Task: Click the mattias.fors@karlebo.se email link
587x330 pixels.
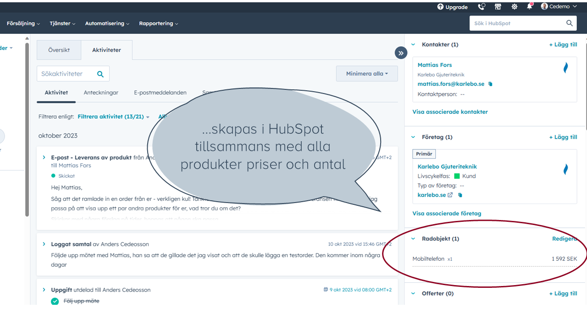Action: [x=451, y=84]
